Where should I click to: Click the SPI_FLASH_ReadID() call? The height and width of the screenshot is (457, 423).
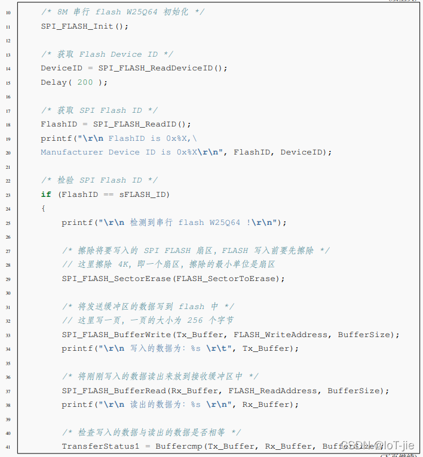142,124
